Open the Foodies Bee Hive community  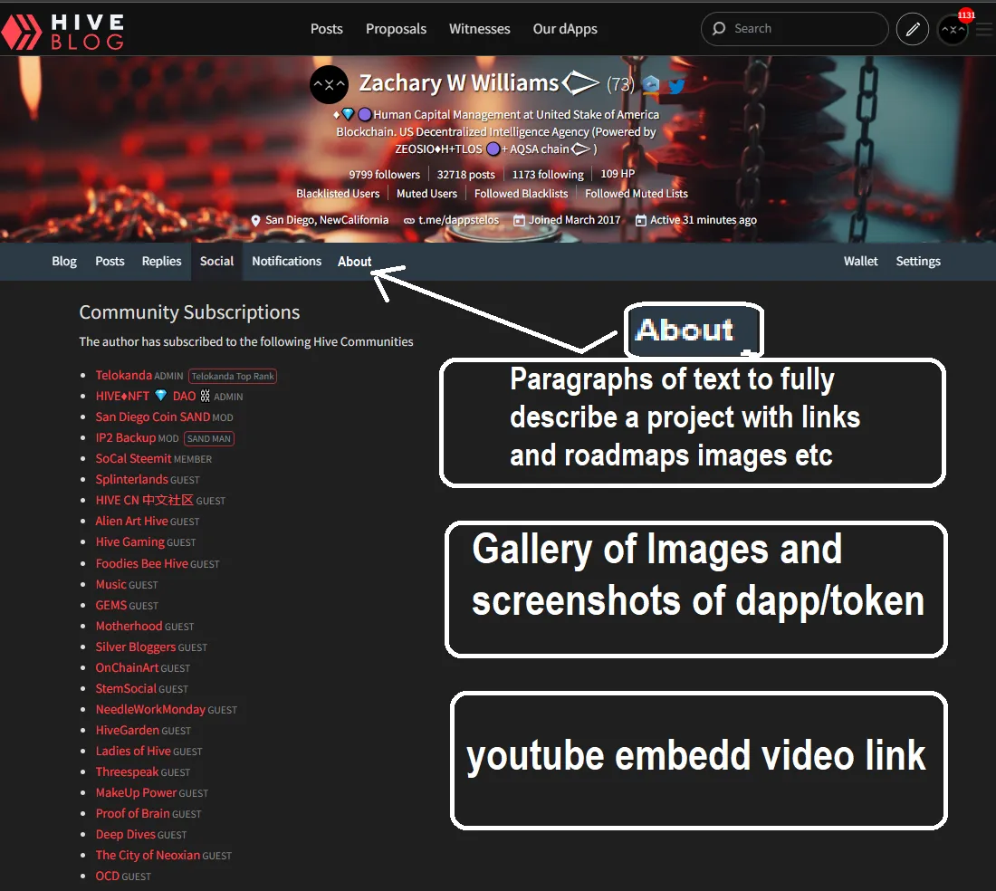(x=141, y=563)
